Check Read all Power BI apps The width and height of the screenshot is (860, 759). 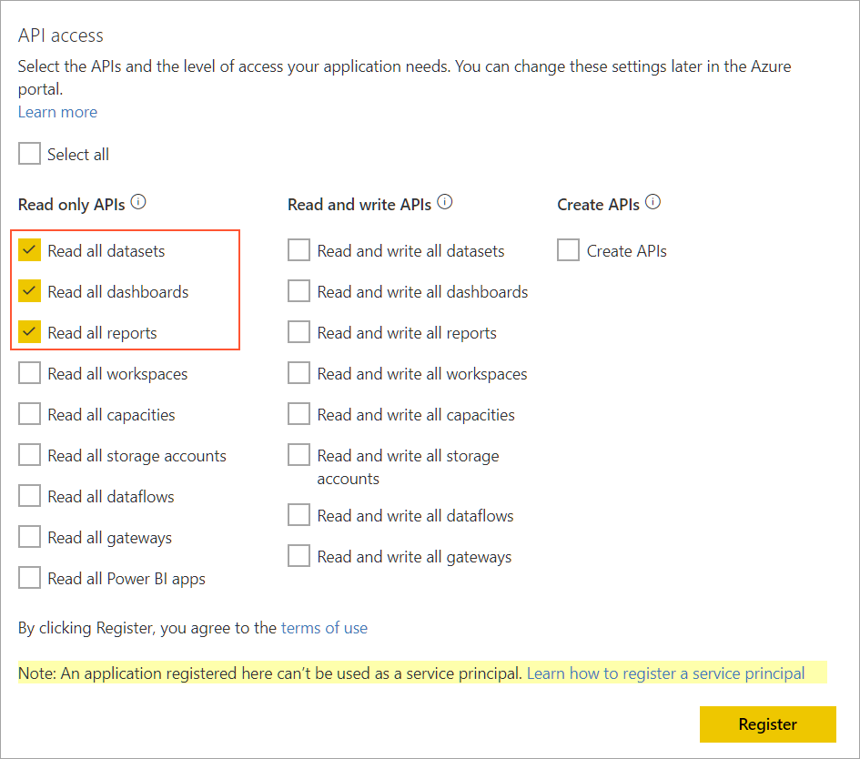(30, 578)
